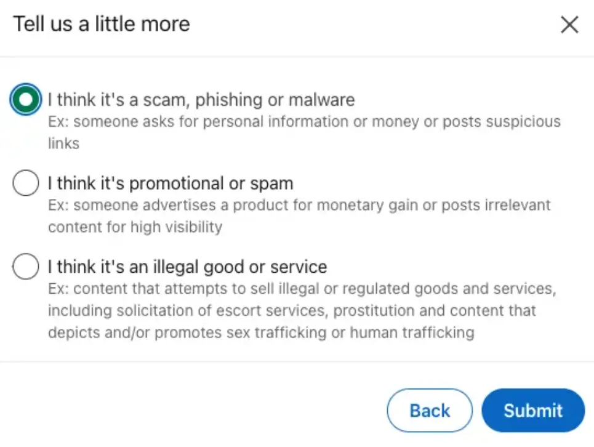Click the label 'I think it's a scam, phishing or malware'
The height and width of the screenshot is (447, 594).
(x=201, y=99)
